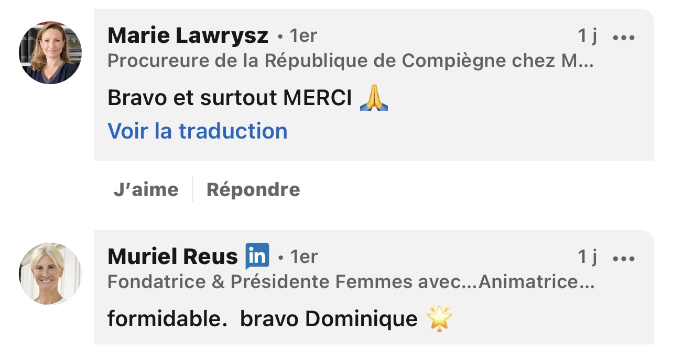The height and width of the screenshot is (356, 673).
Task: Click Marie's headline Procureure de la République
Action: [x=350, y=61]
